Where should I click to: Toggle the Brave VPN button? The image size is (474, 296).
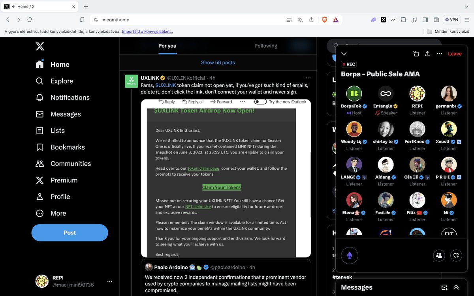point(452,20)
